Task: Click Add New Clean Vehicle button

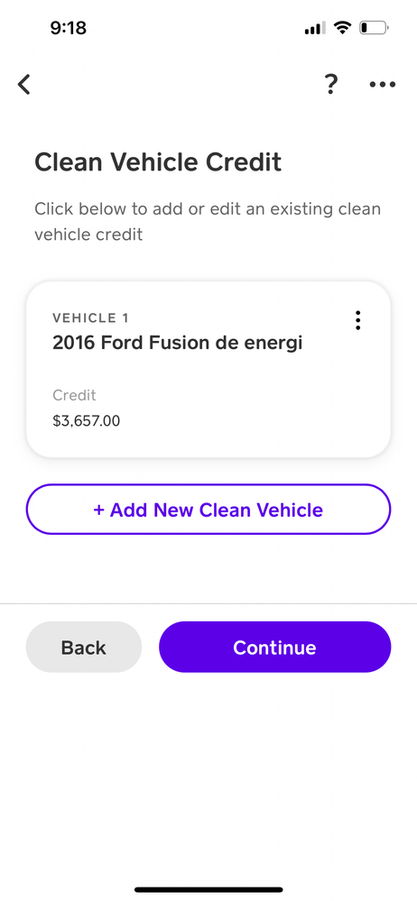Action: click(x=208, y=509)
